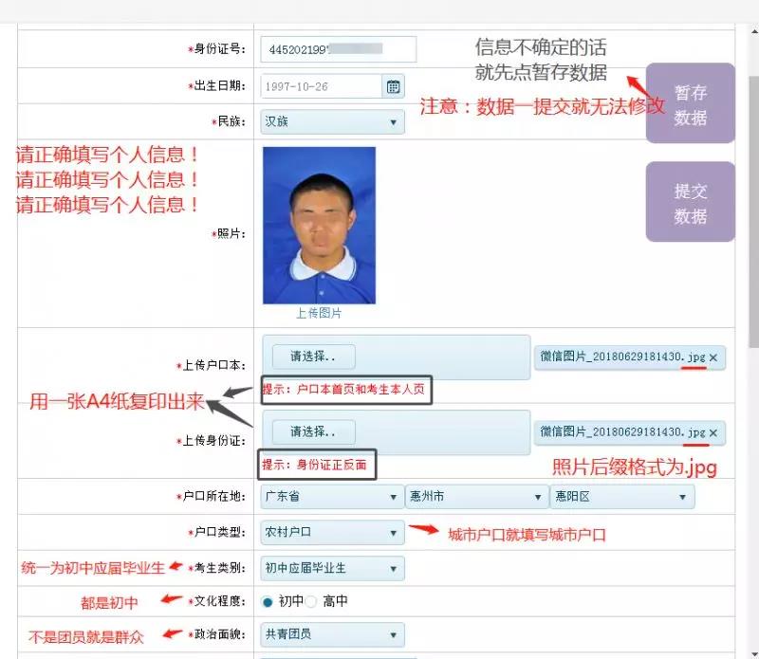Viewport: 759px width, 659px height.
Task: Select the 初中 education radio button
Action: [268, 601]
